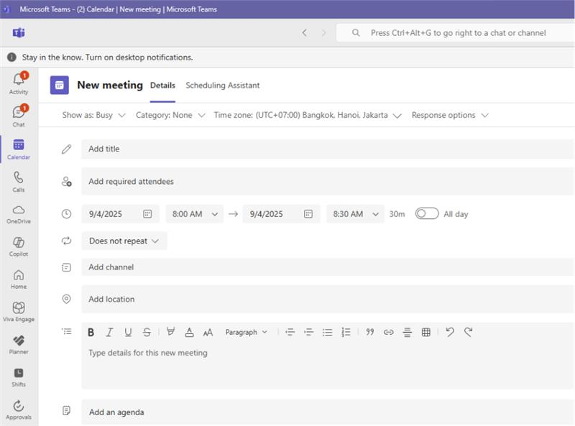Viewport: 575px width, 426px height.
Task: Click the Add channel field
Action: point(328,267)
